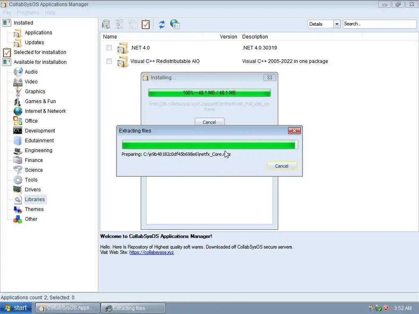Open installed Updates tree node
Screen dimensions: 419x314
[34, 43]
